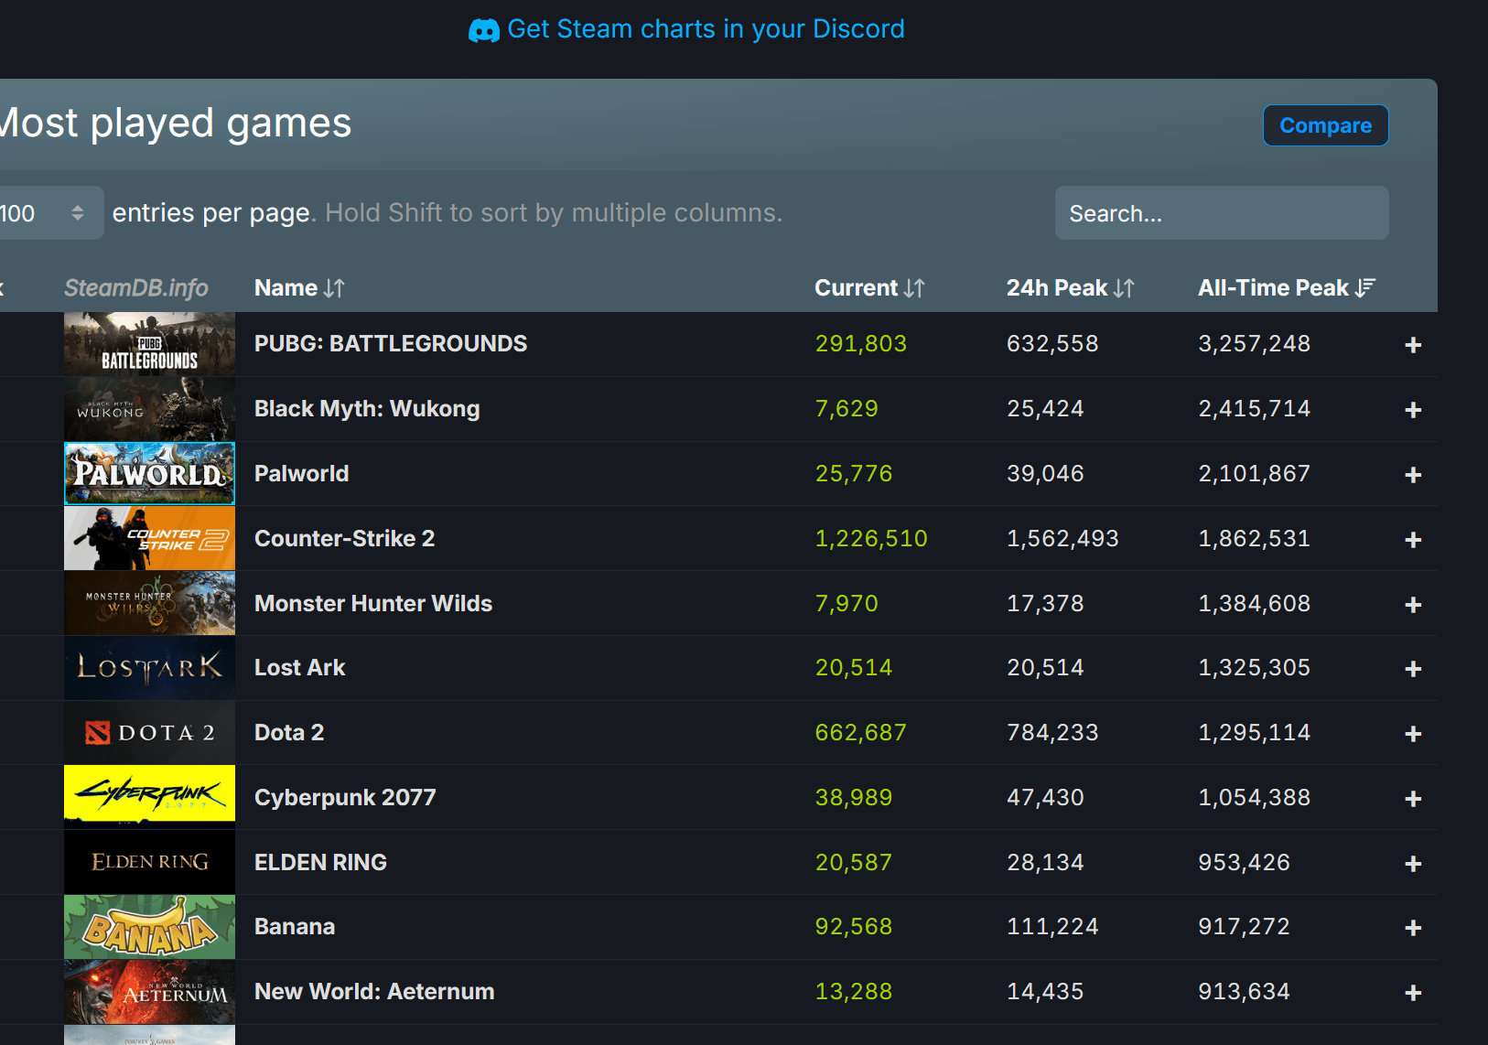Select Monster Hunter Wilds 24h peak 17,378
1488x1045 pixels.
1045,604
